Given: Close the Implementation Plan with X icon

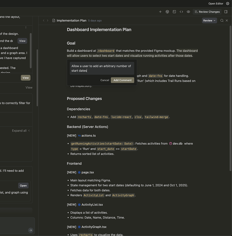Looking at the screenshot, I should 227,20.
